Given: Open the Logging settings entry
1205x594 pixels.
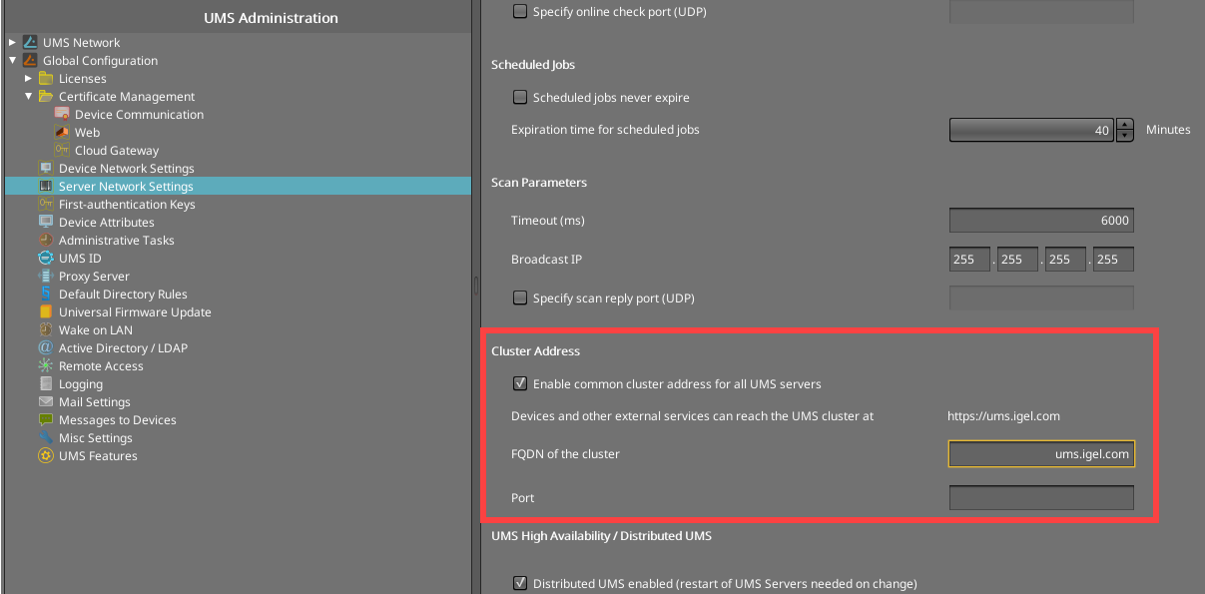Looking at the screenshot, I should [80, 384].
